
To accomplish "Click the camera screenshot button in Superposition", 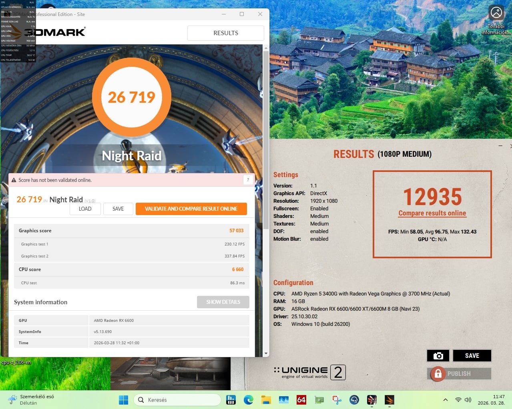I will click(438, 355).
